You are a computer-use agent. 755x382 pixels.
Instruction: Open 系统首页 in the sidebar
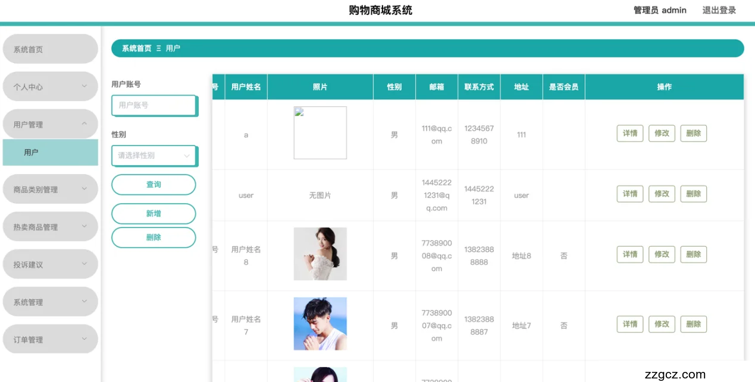coord(50,49)
